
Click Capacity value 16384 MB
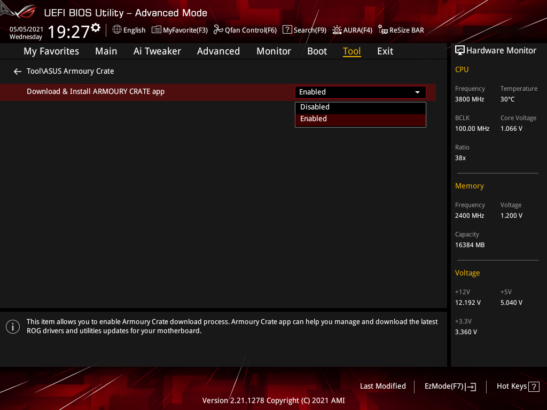point(470,245)
